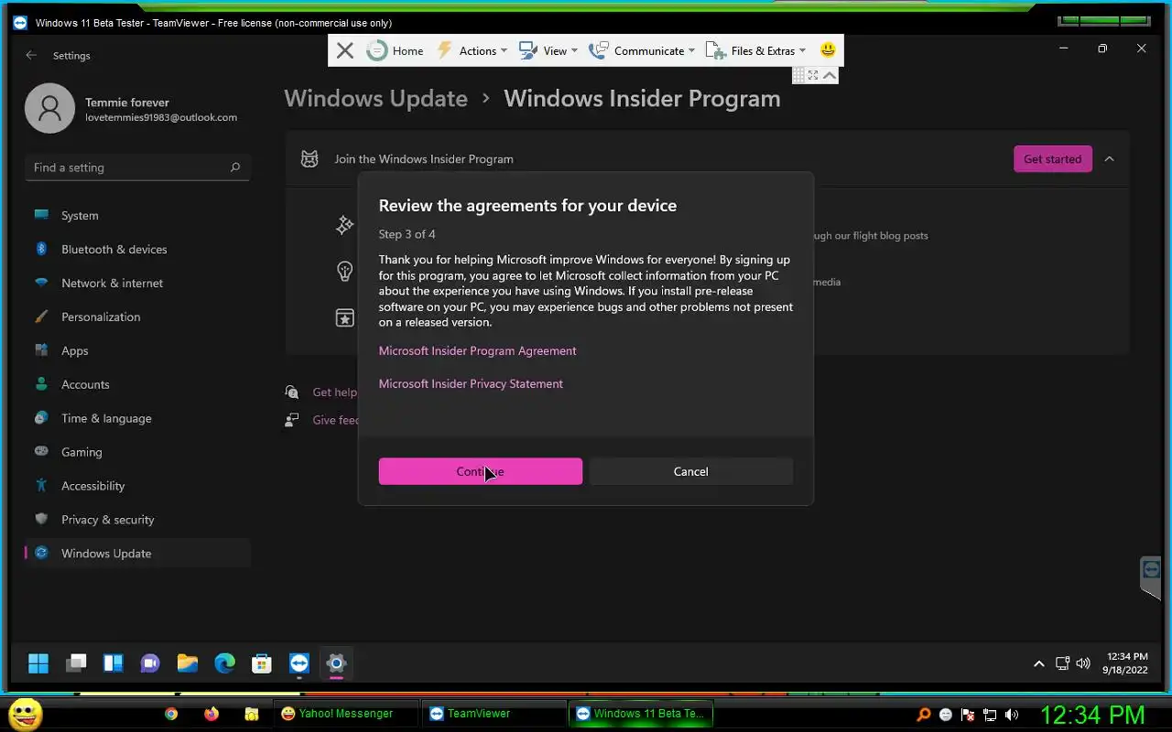The image size is (1172, 732).
Task: Close the TeamViewer session toolbar X
Action: tap(345, 50)
